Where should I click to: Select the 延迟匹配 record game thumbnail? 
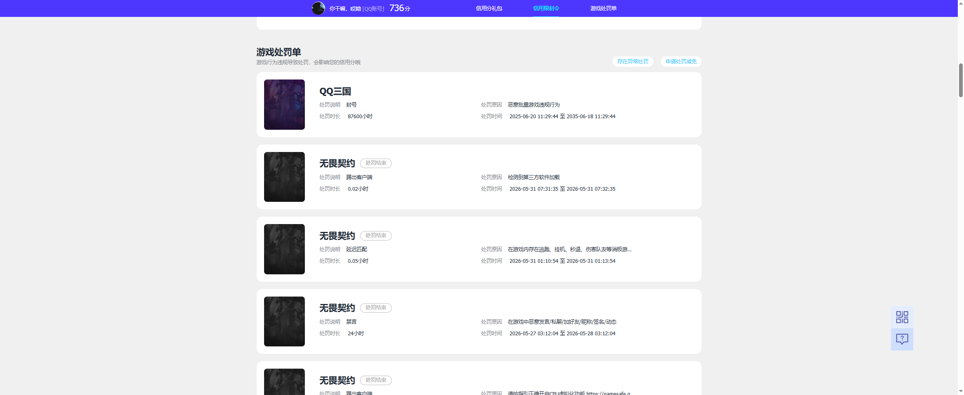(x=284, y=249)
